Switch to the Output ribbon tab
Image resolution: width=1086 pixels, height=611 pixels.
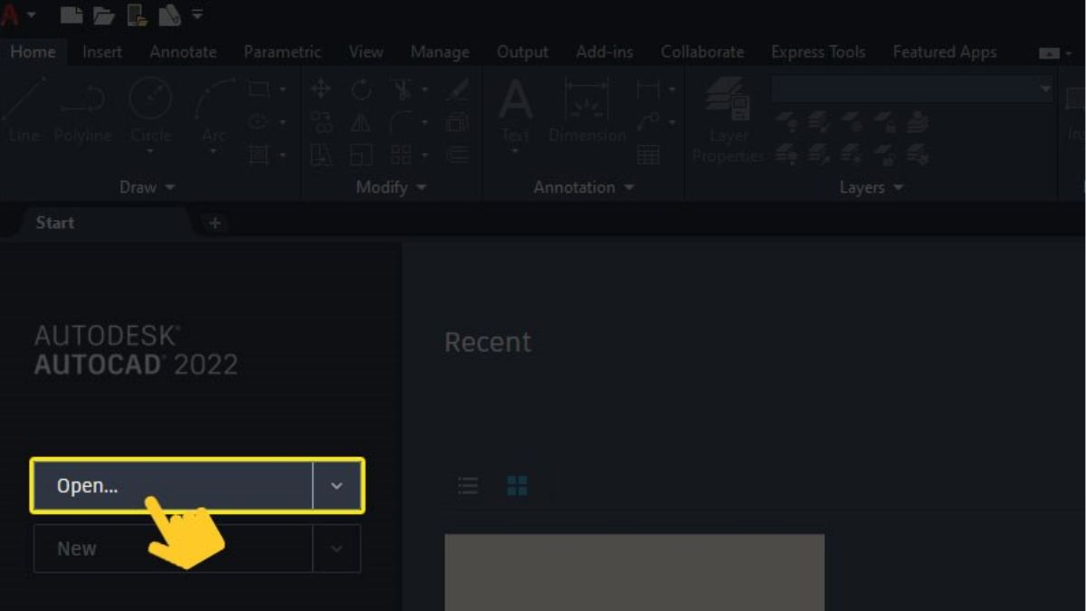click(522, 52)
